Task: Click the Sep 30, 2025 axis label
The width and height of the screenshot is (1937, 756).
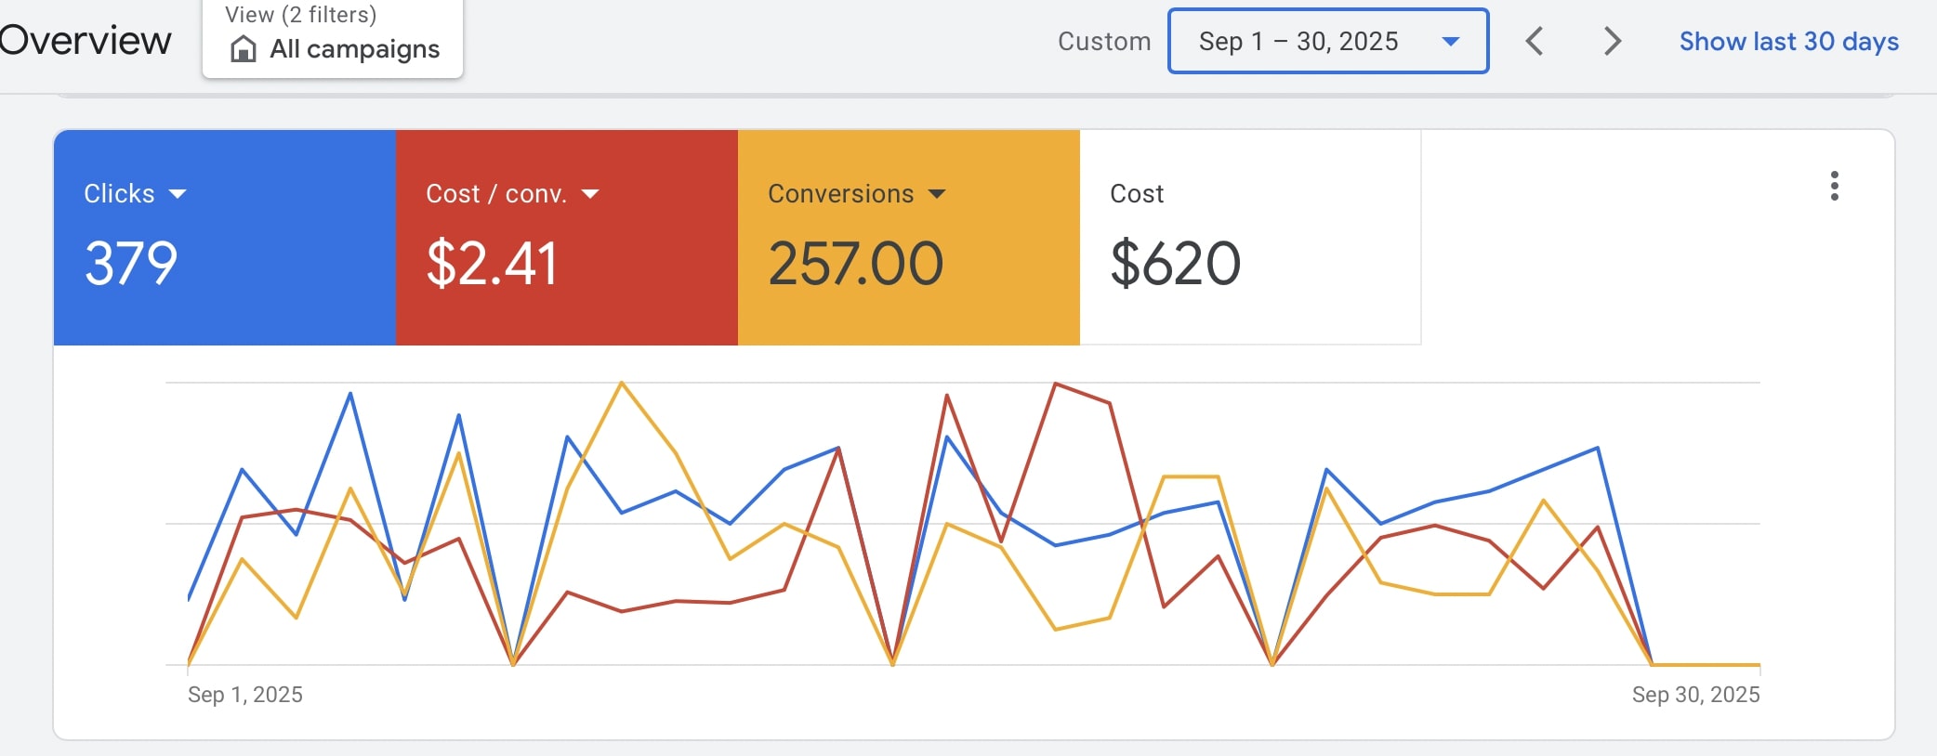Action: coord(1695,695)
